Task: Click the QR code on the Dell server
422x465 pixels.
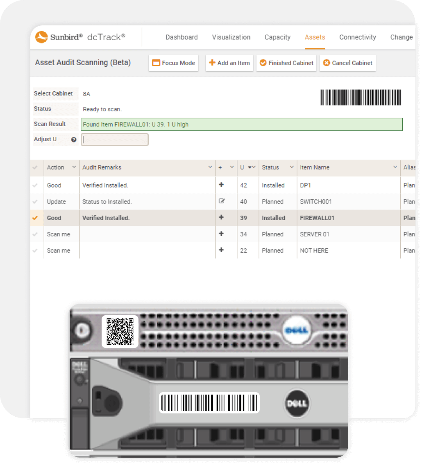Action: pyautogui.click(x=120, y=332)
